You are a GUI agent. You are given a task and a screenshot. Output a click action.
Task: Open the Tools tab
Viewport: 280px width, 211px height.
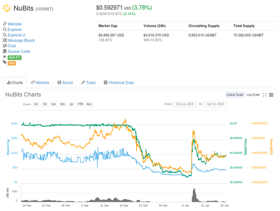click(x=88, y=83)
